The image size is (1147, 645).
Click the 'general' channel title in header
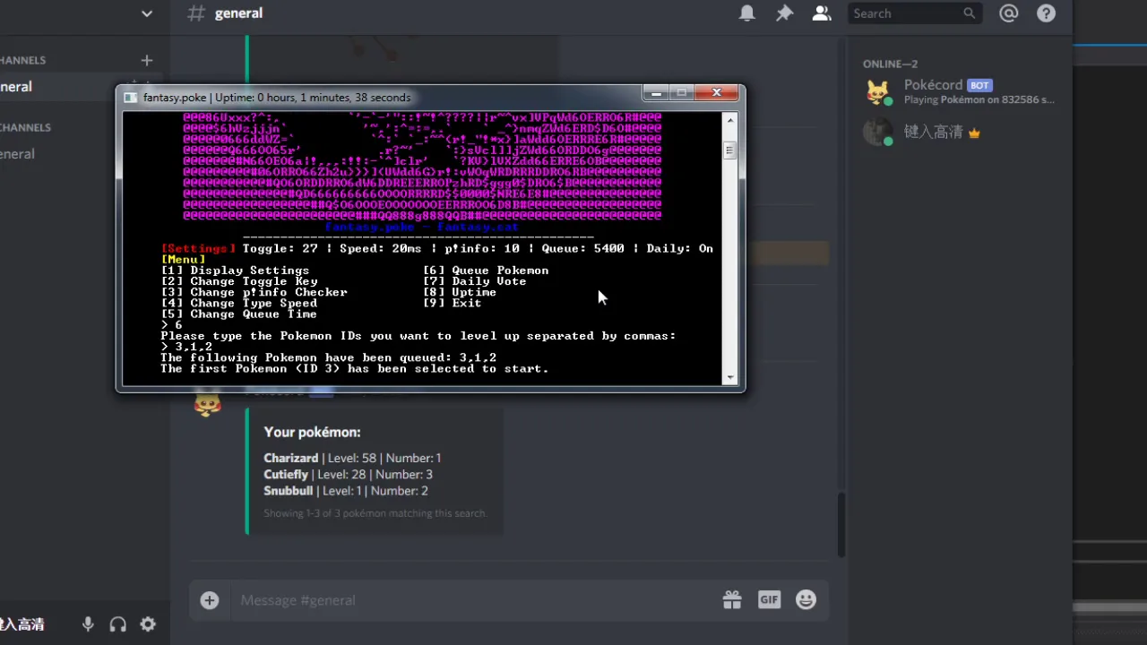pos(238,13)
